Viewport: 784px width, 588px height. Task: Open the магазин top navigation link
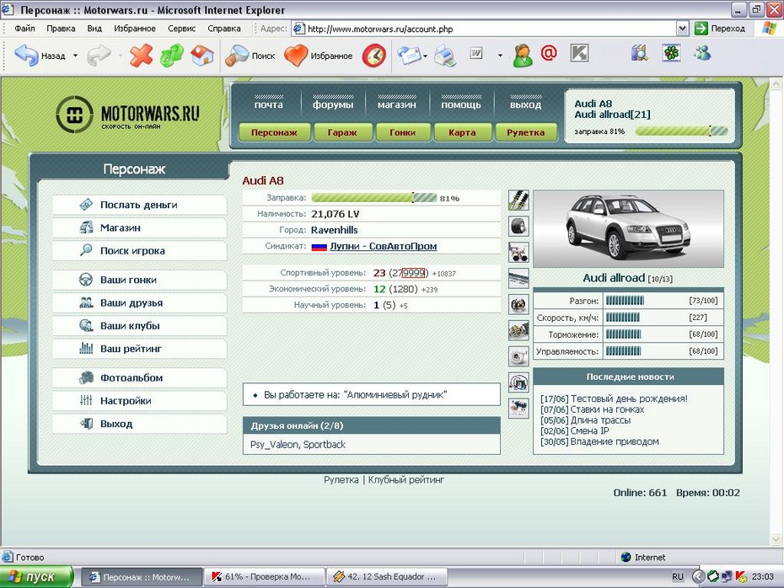click(x=396, y=104)
